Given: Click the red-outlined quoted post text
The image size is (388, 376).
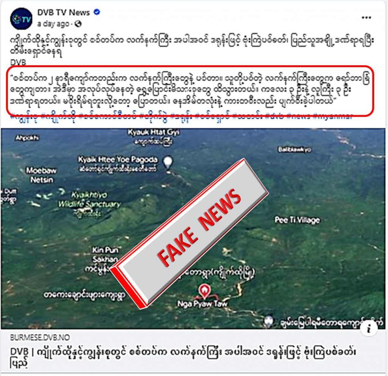Looking at the screenshot, I should (190, 91).
